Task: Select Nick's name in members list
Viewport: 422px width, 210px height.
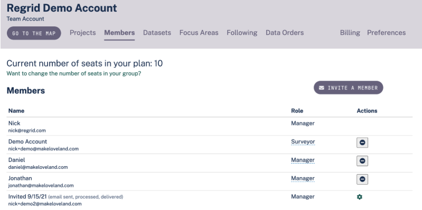Action: tap(14, 123)
